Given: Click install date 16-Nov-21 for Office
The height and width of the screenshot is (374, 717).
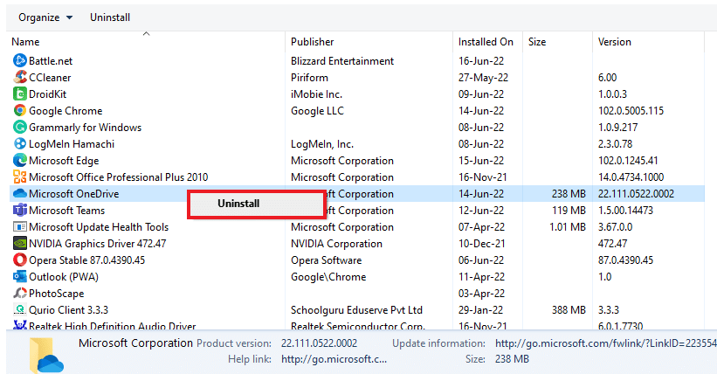Looking at the screenshot, I should (482, 177).
